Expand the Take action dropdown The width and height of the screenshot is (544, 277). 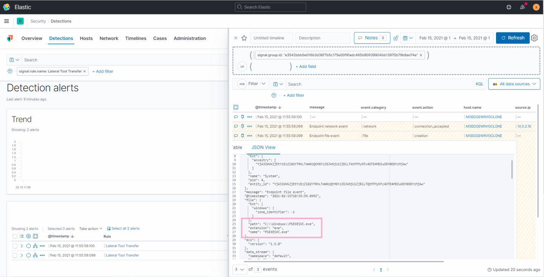point(91,229)
